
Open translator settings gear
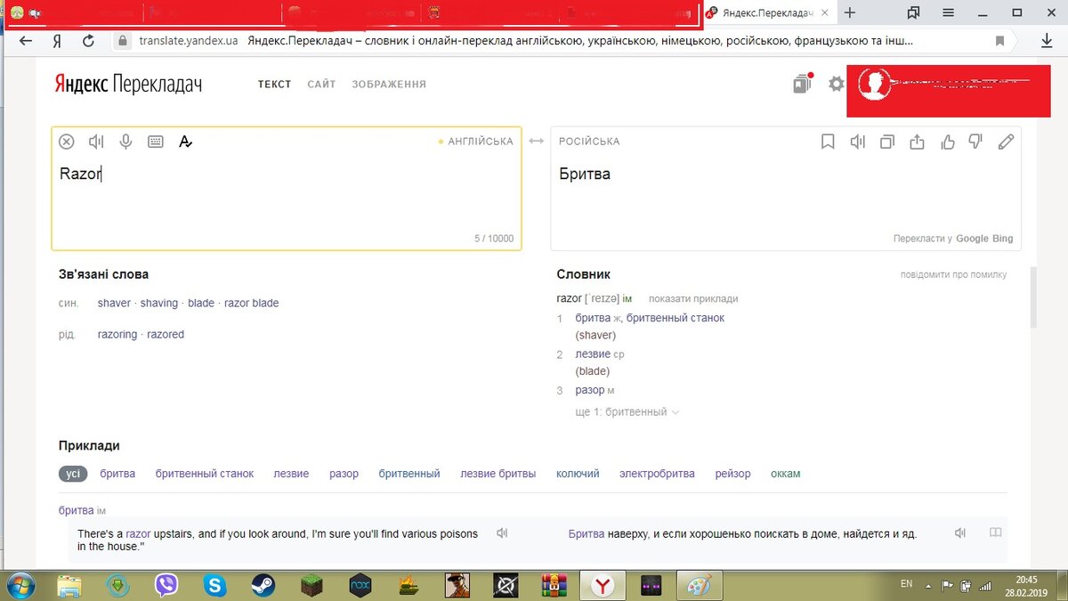pyautogui.click(x=837, y=84)
